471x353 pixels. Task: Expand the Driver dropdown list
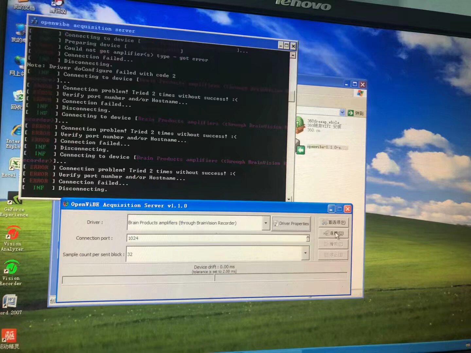[266, 223]
